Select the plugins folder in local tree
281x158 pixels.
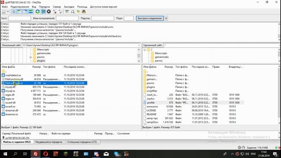pyautogui.click(x=41, y=61)
